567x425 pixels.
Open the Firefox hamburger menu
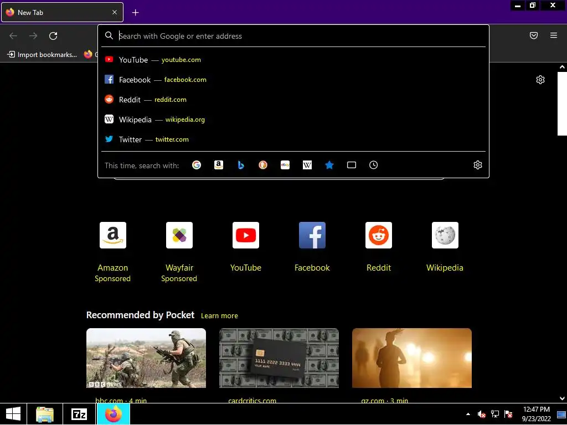[x=554, y=35]
